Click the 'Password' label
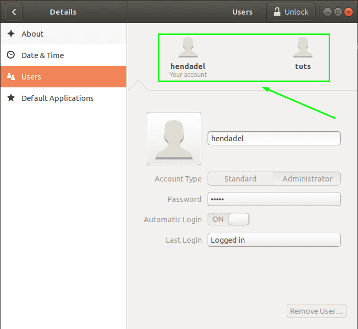Viewport: 358px width, 329px height. 185,199
